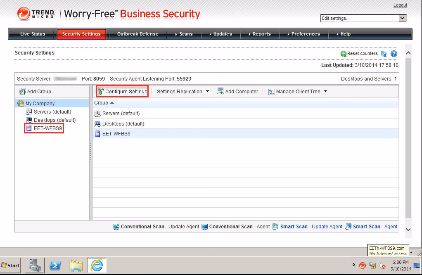
Task: Expand the Settings Replication dropdown arrow
Action: click(x=207, y=92)
